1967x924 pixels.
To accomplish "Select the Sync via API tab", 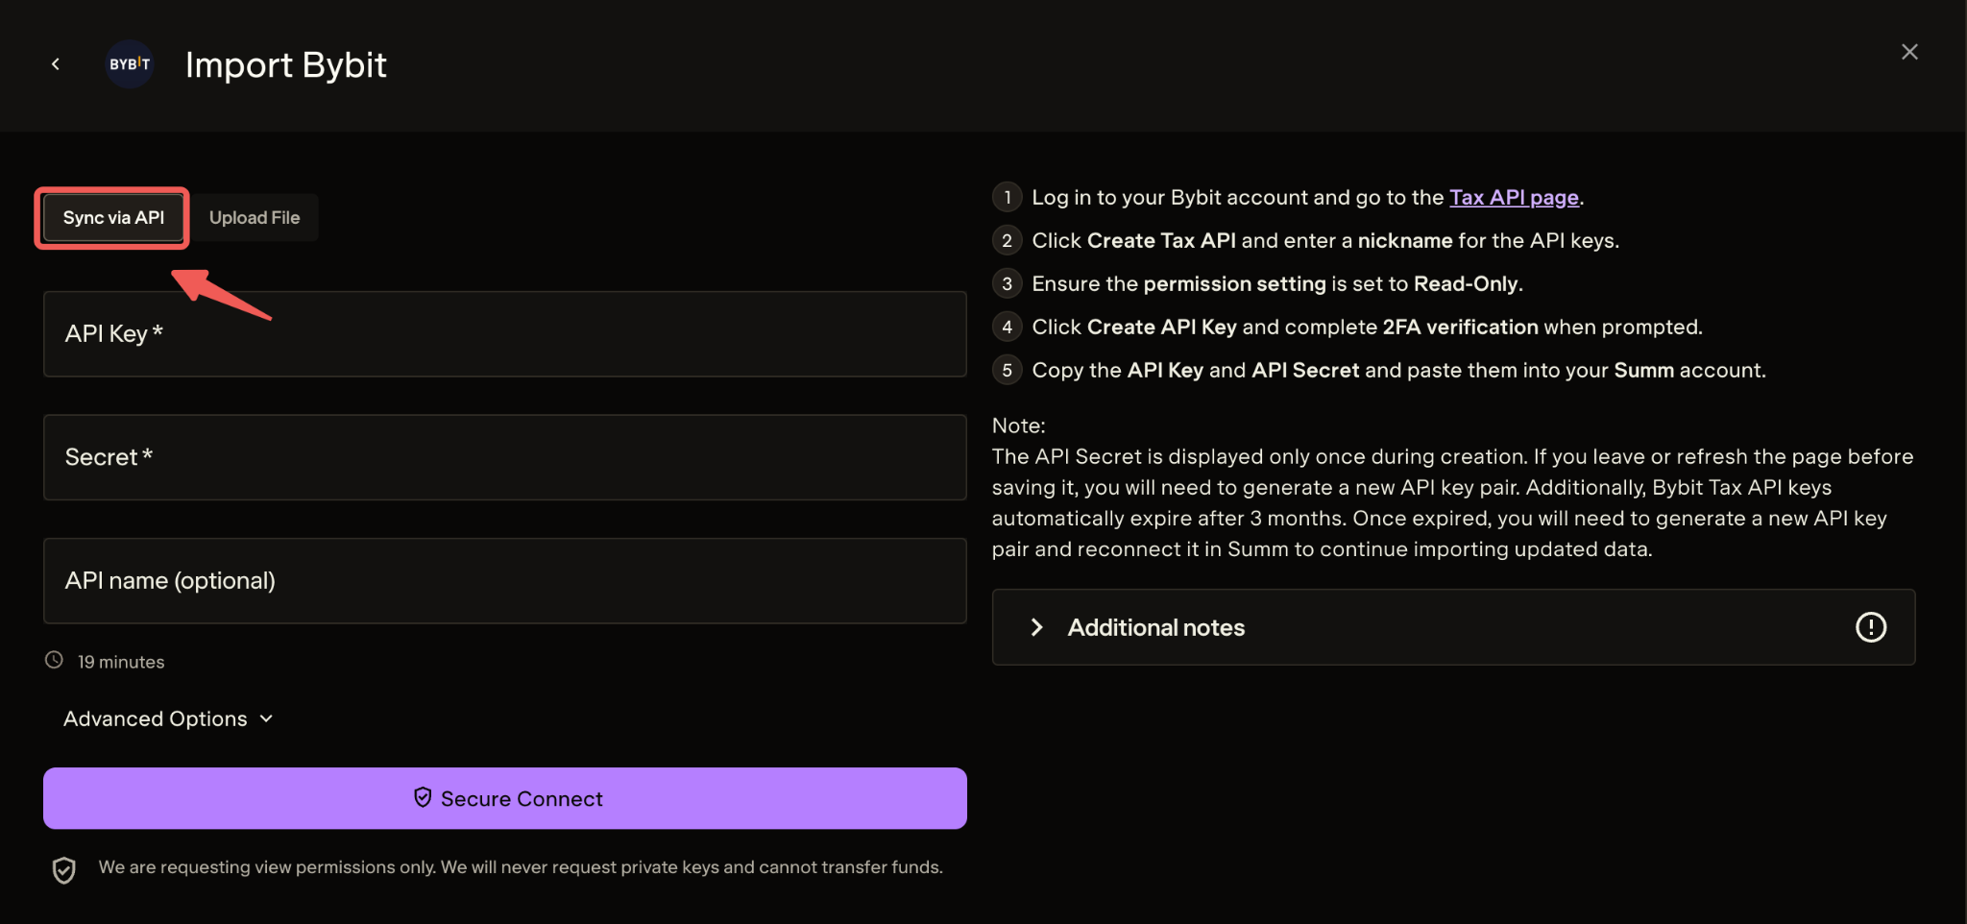I will (113, 218).
